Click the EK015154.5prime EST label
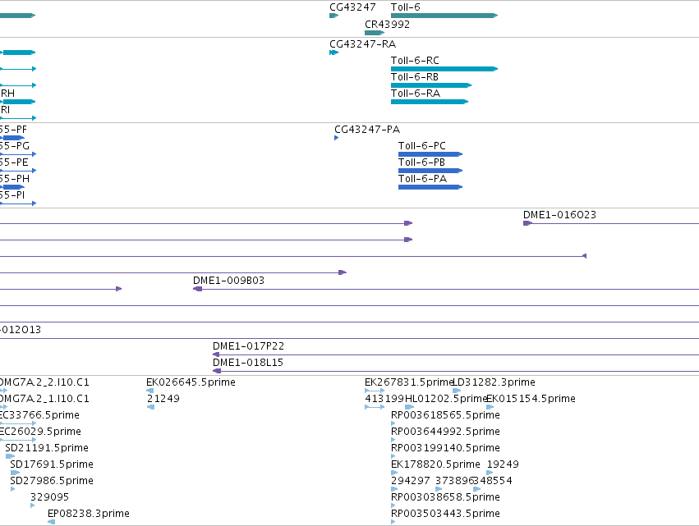The width and height of the screenshot is (699, 526). pos(531,399)
